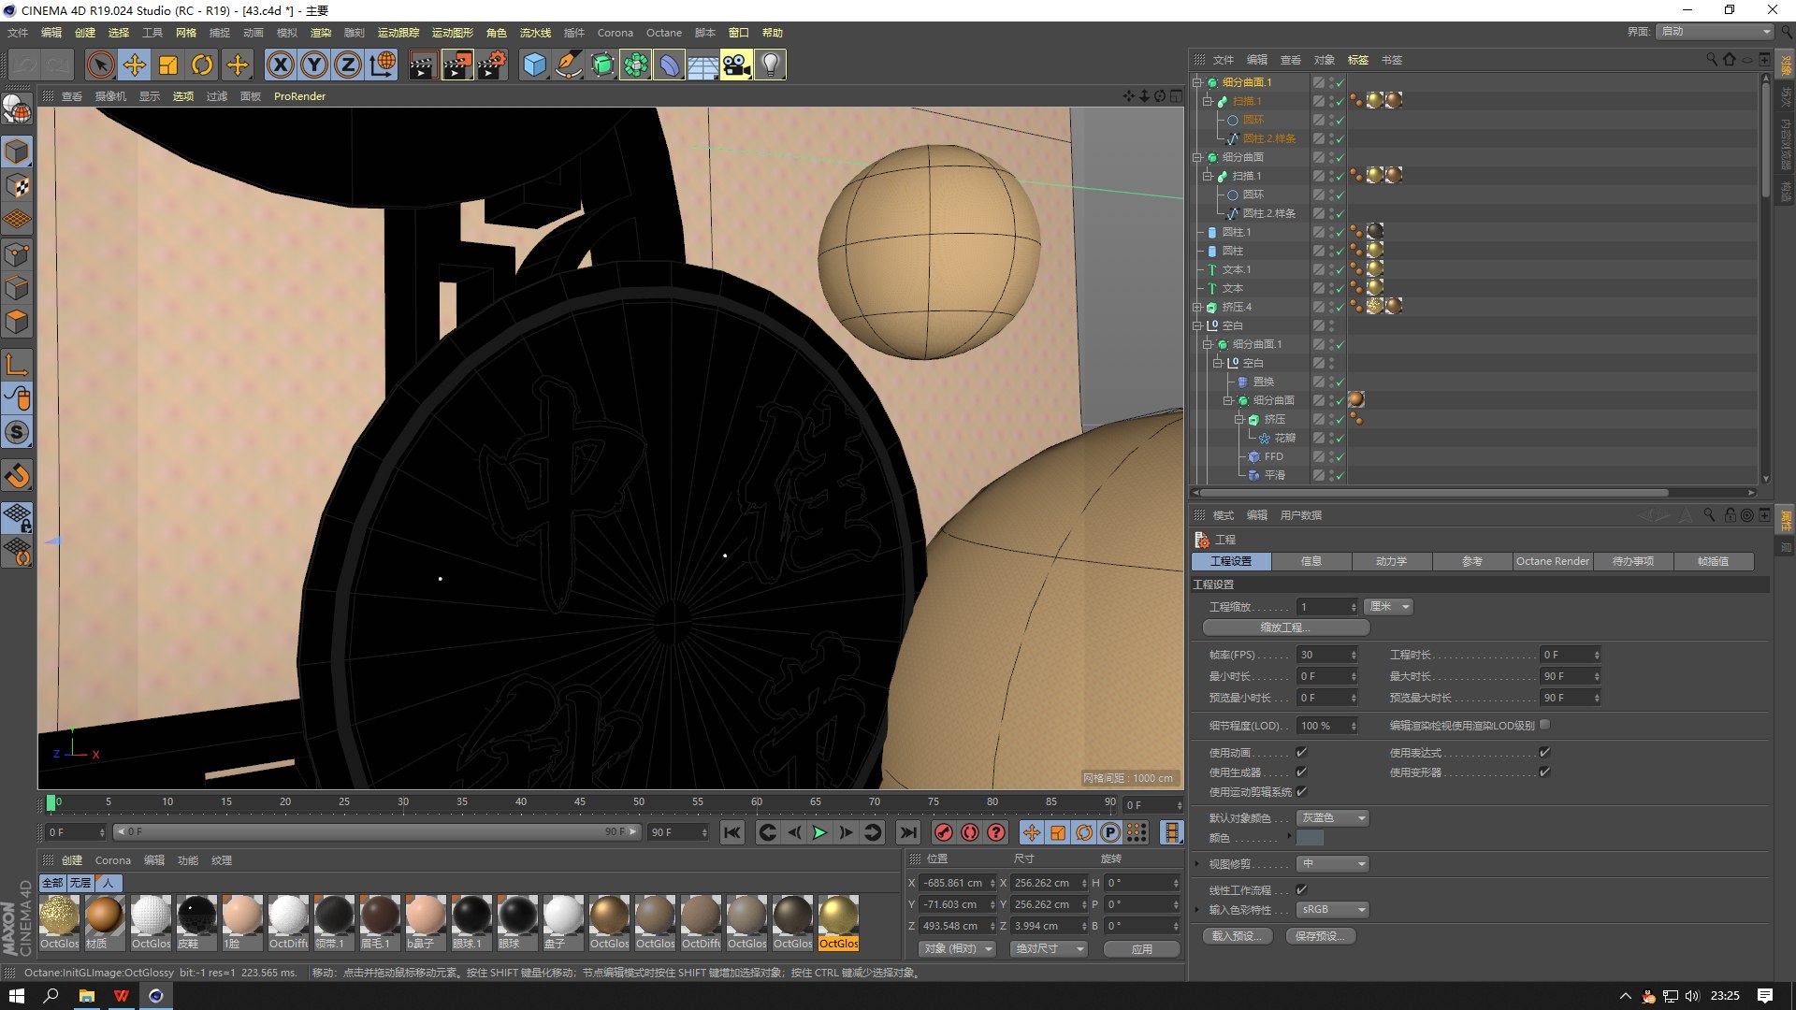Open the 运动图形 menu
Image resolution: width=1796 pixels, height=1010 pixels.
click(453, 33)
